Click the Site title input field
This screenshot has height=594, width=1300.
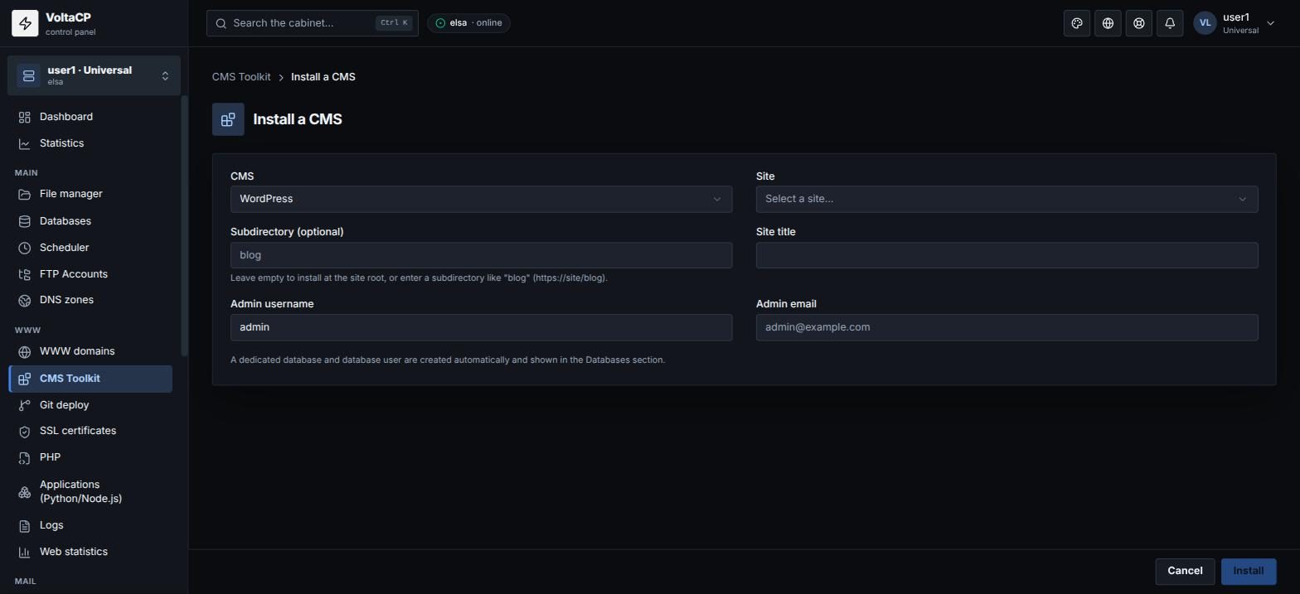(x=1007, y=255)
